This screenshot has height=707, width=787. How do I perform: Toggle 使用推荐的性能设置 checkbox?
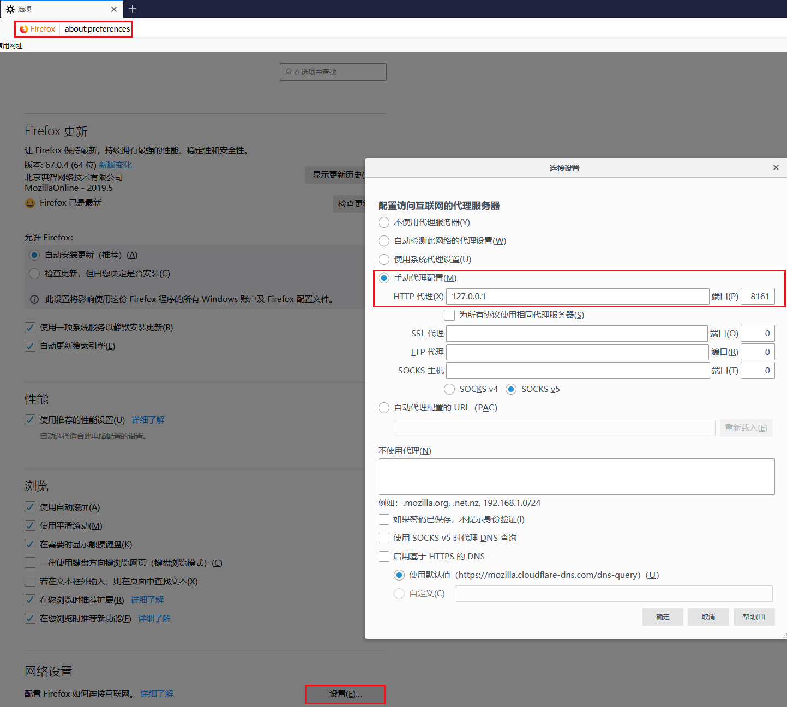(30, 420)
